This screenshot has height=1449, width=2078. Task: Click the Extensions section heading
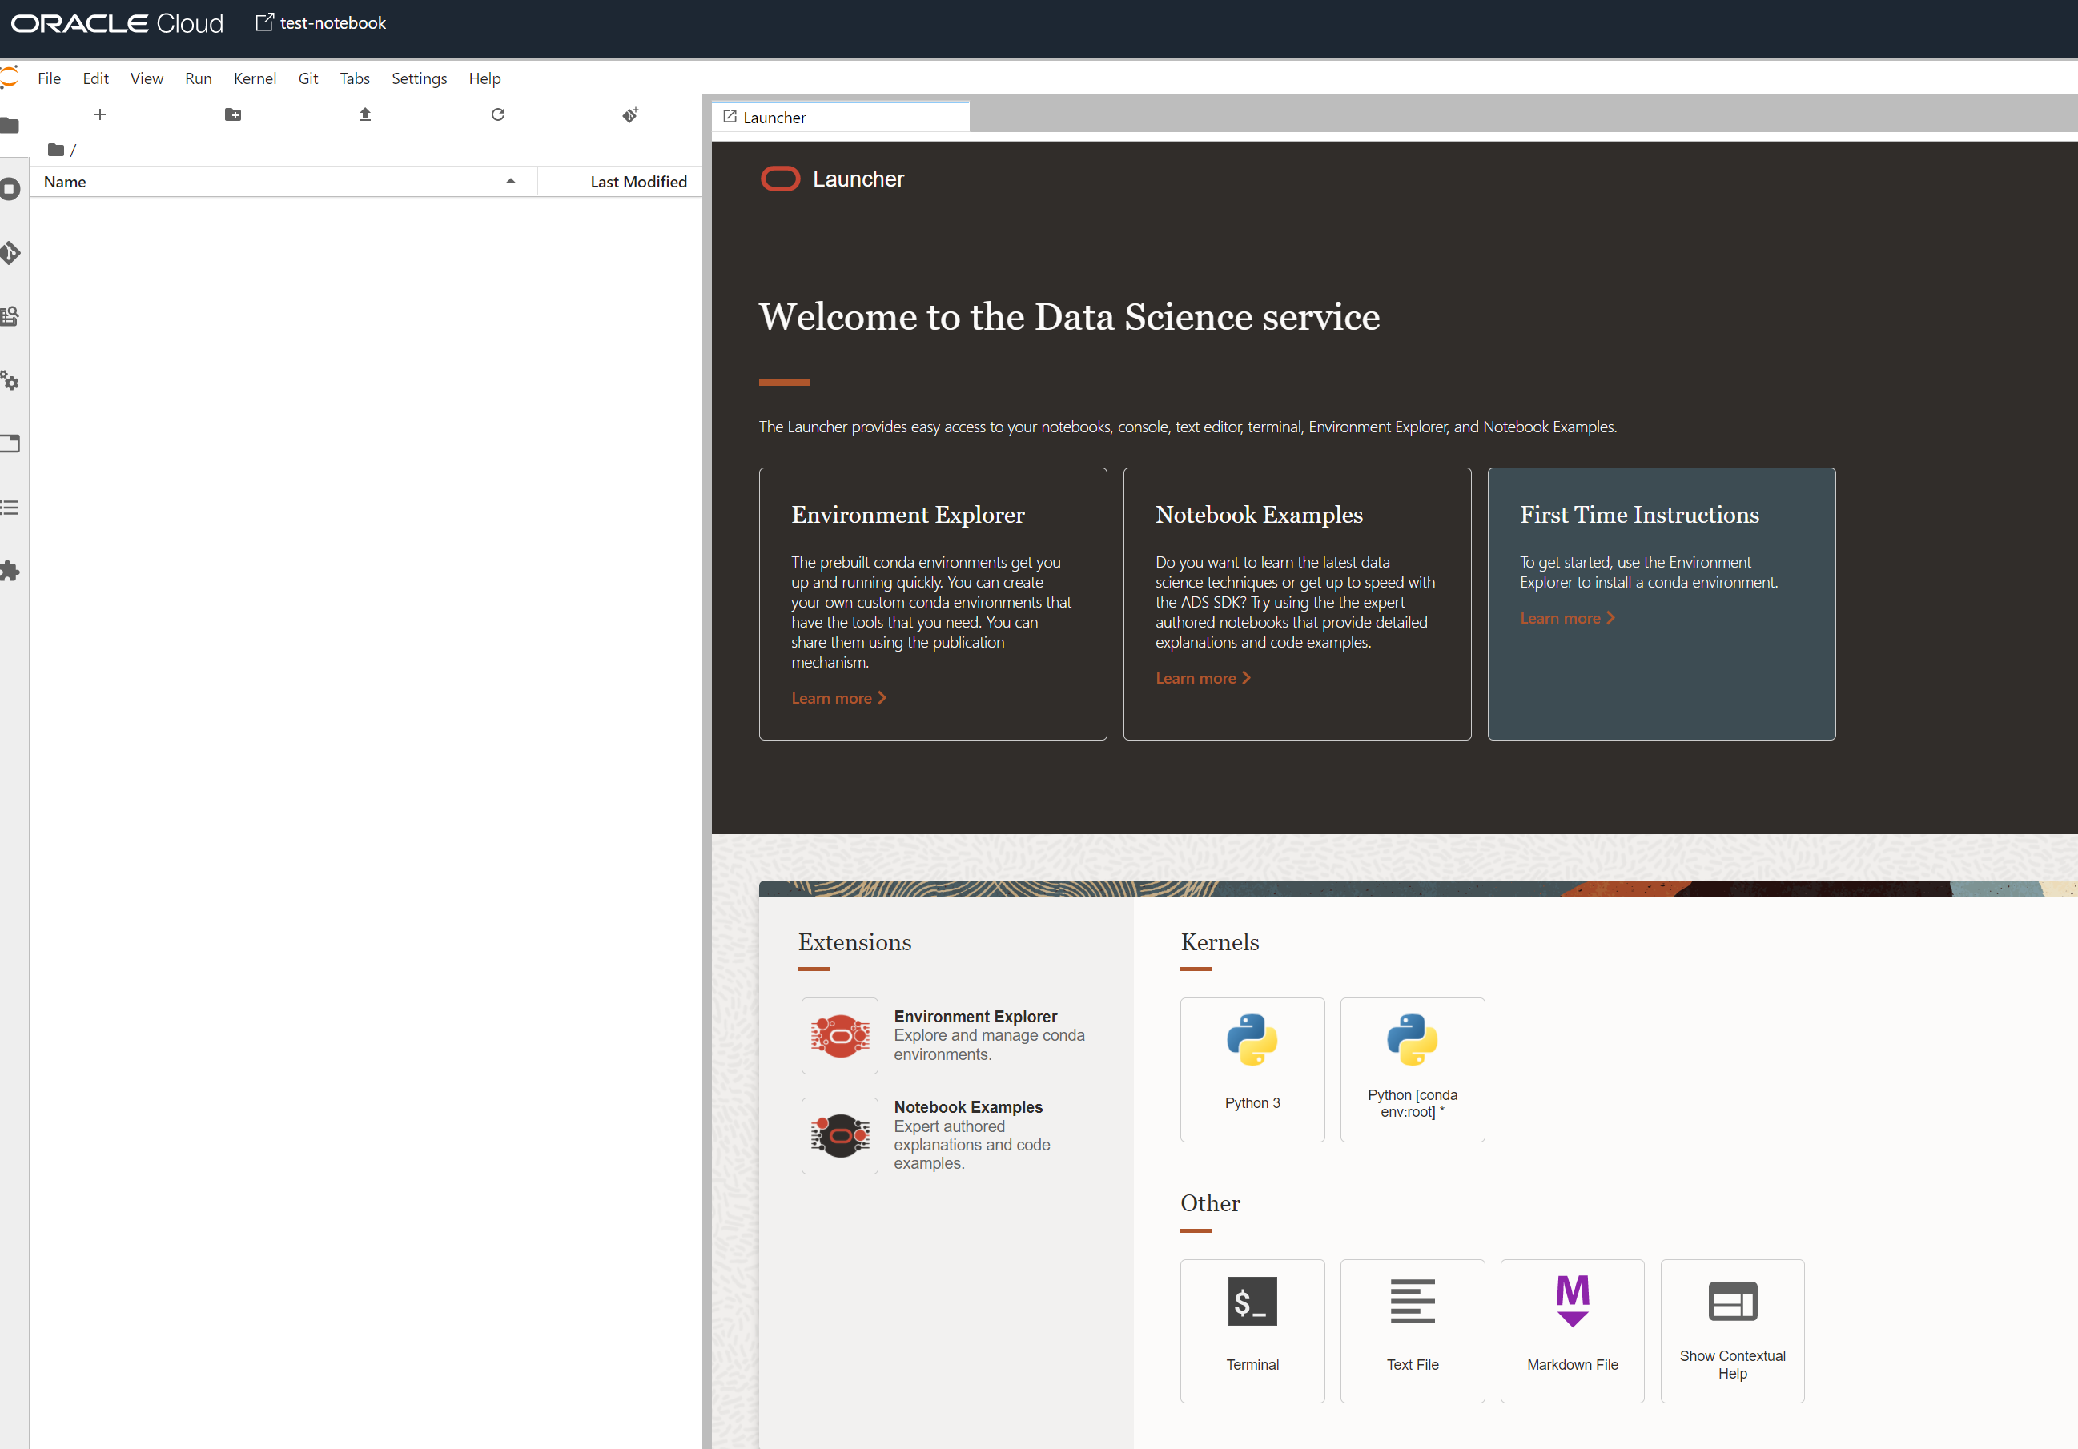pos(854,942)
